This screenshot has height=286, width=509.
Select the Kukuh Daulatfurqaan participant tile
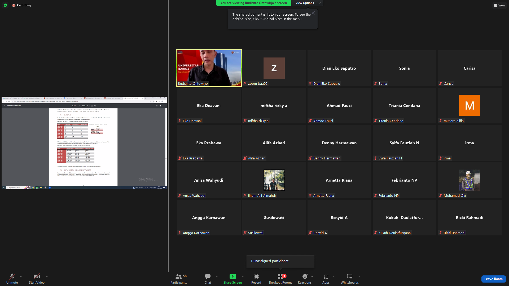click(x=405, y=217)
